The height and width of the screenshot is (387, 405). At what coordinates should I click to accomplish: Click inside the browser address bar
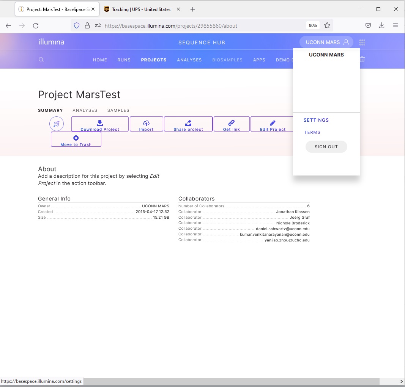point(190,25)
